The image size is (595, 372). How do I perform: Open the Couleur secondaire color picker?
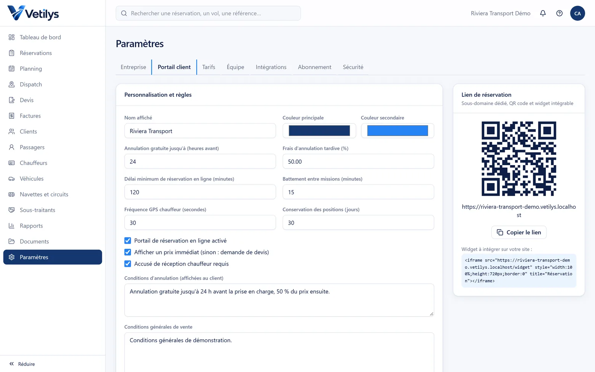click(398, 131)
